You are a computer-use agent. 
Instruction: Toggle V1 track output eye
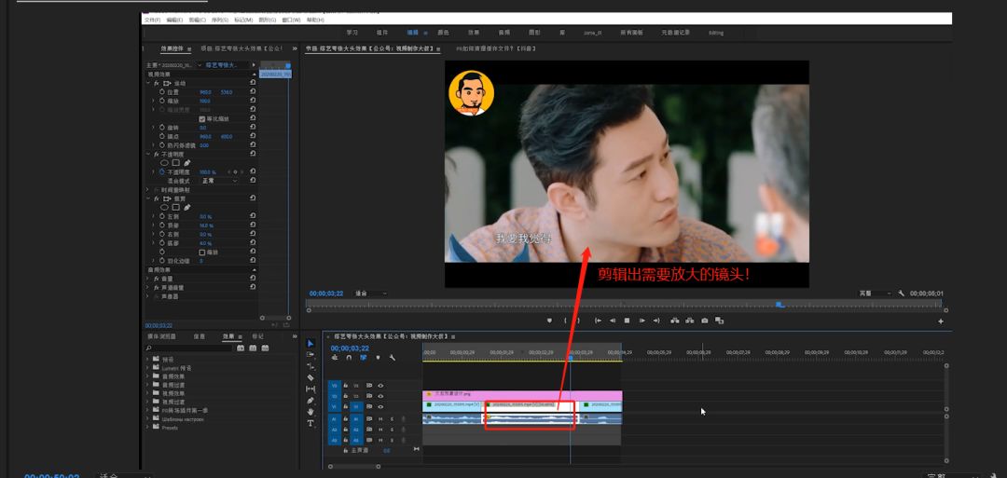click(380, 407)
